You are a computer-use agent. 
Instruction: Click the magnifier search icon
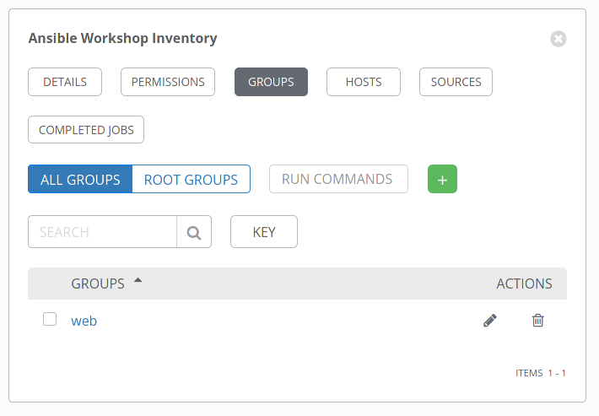194,232
